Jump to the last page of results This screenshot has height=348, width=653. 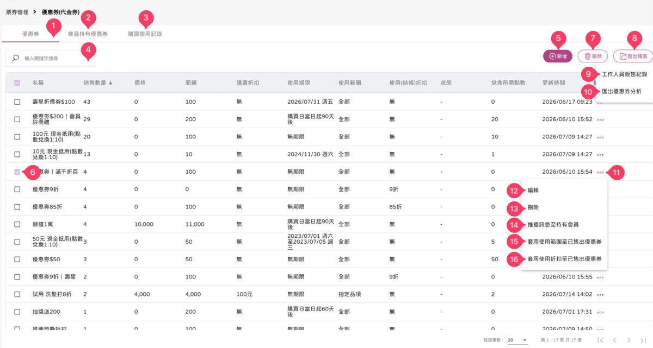pos(643,340)
